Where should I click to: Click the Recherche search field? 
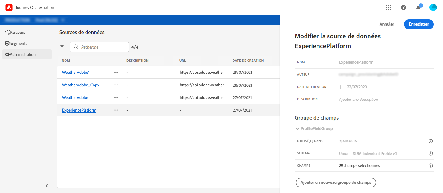pos(99,47)
